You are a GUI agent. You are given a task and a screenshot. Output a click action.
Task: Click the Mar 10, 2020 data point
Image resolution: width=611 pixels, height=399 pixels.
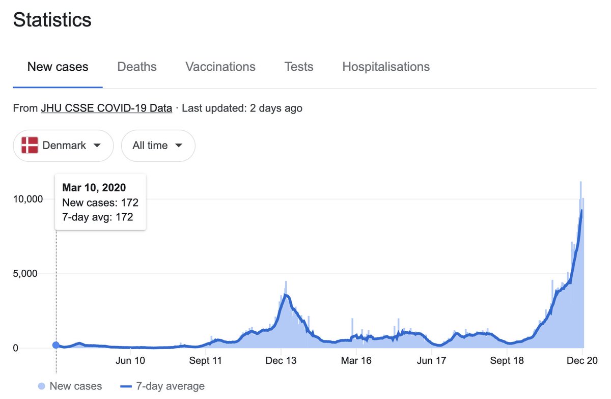56,345
